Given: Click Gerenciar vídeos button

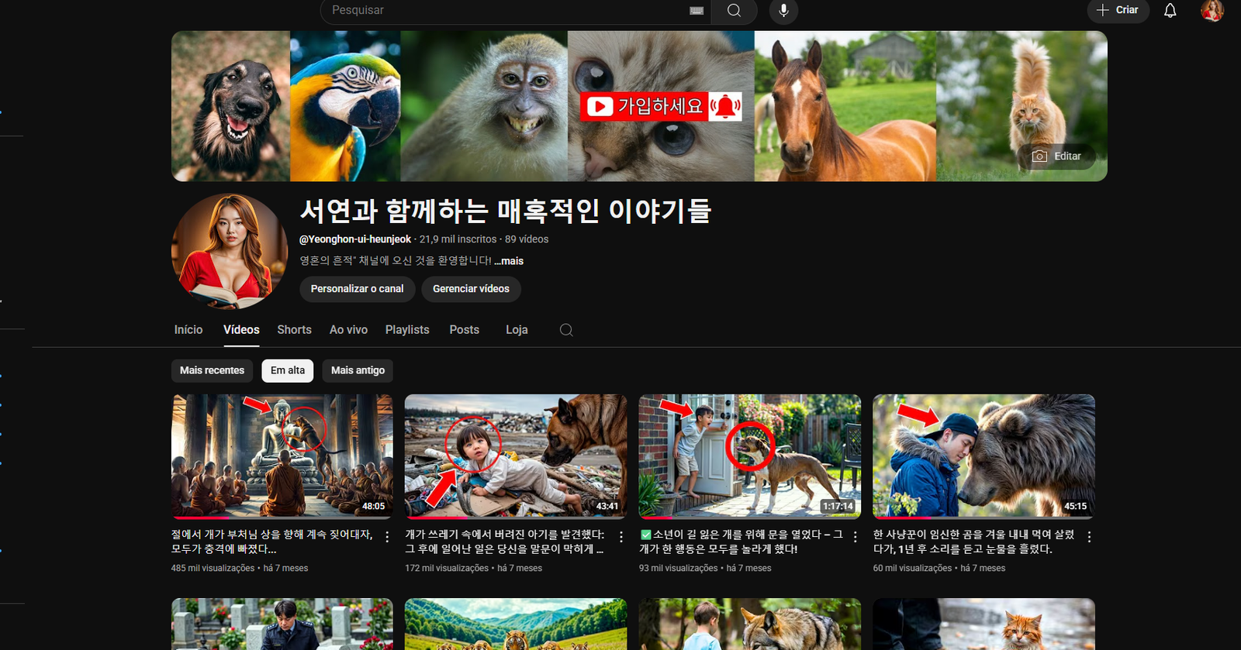Looking at the screenshot, I should click(x=471, y=289).
